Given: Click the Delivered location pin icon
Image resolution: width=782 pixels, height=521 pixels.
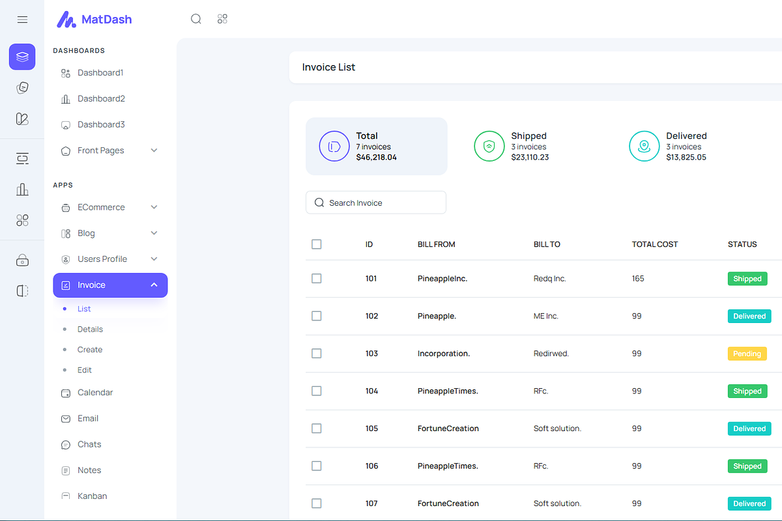Looking at the screenshot, I should pyautogui.click(x=644, y=146).
